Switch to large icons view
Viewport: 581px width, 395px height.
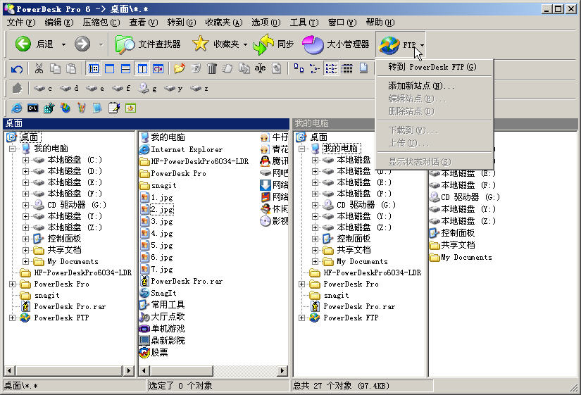(299, 68)
